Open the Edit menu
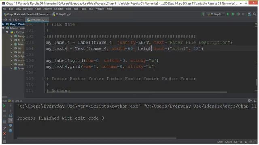Viewport: 259px width, 145px height. point(11,9)
